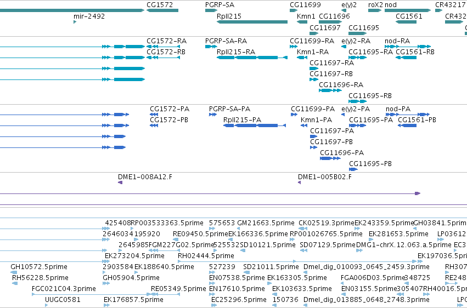Click the UUGC0581 EST label
Viewport: 467px width, 308px height.
63,300
